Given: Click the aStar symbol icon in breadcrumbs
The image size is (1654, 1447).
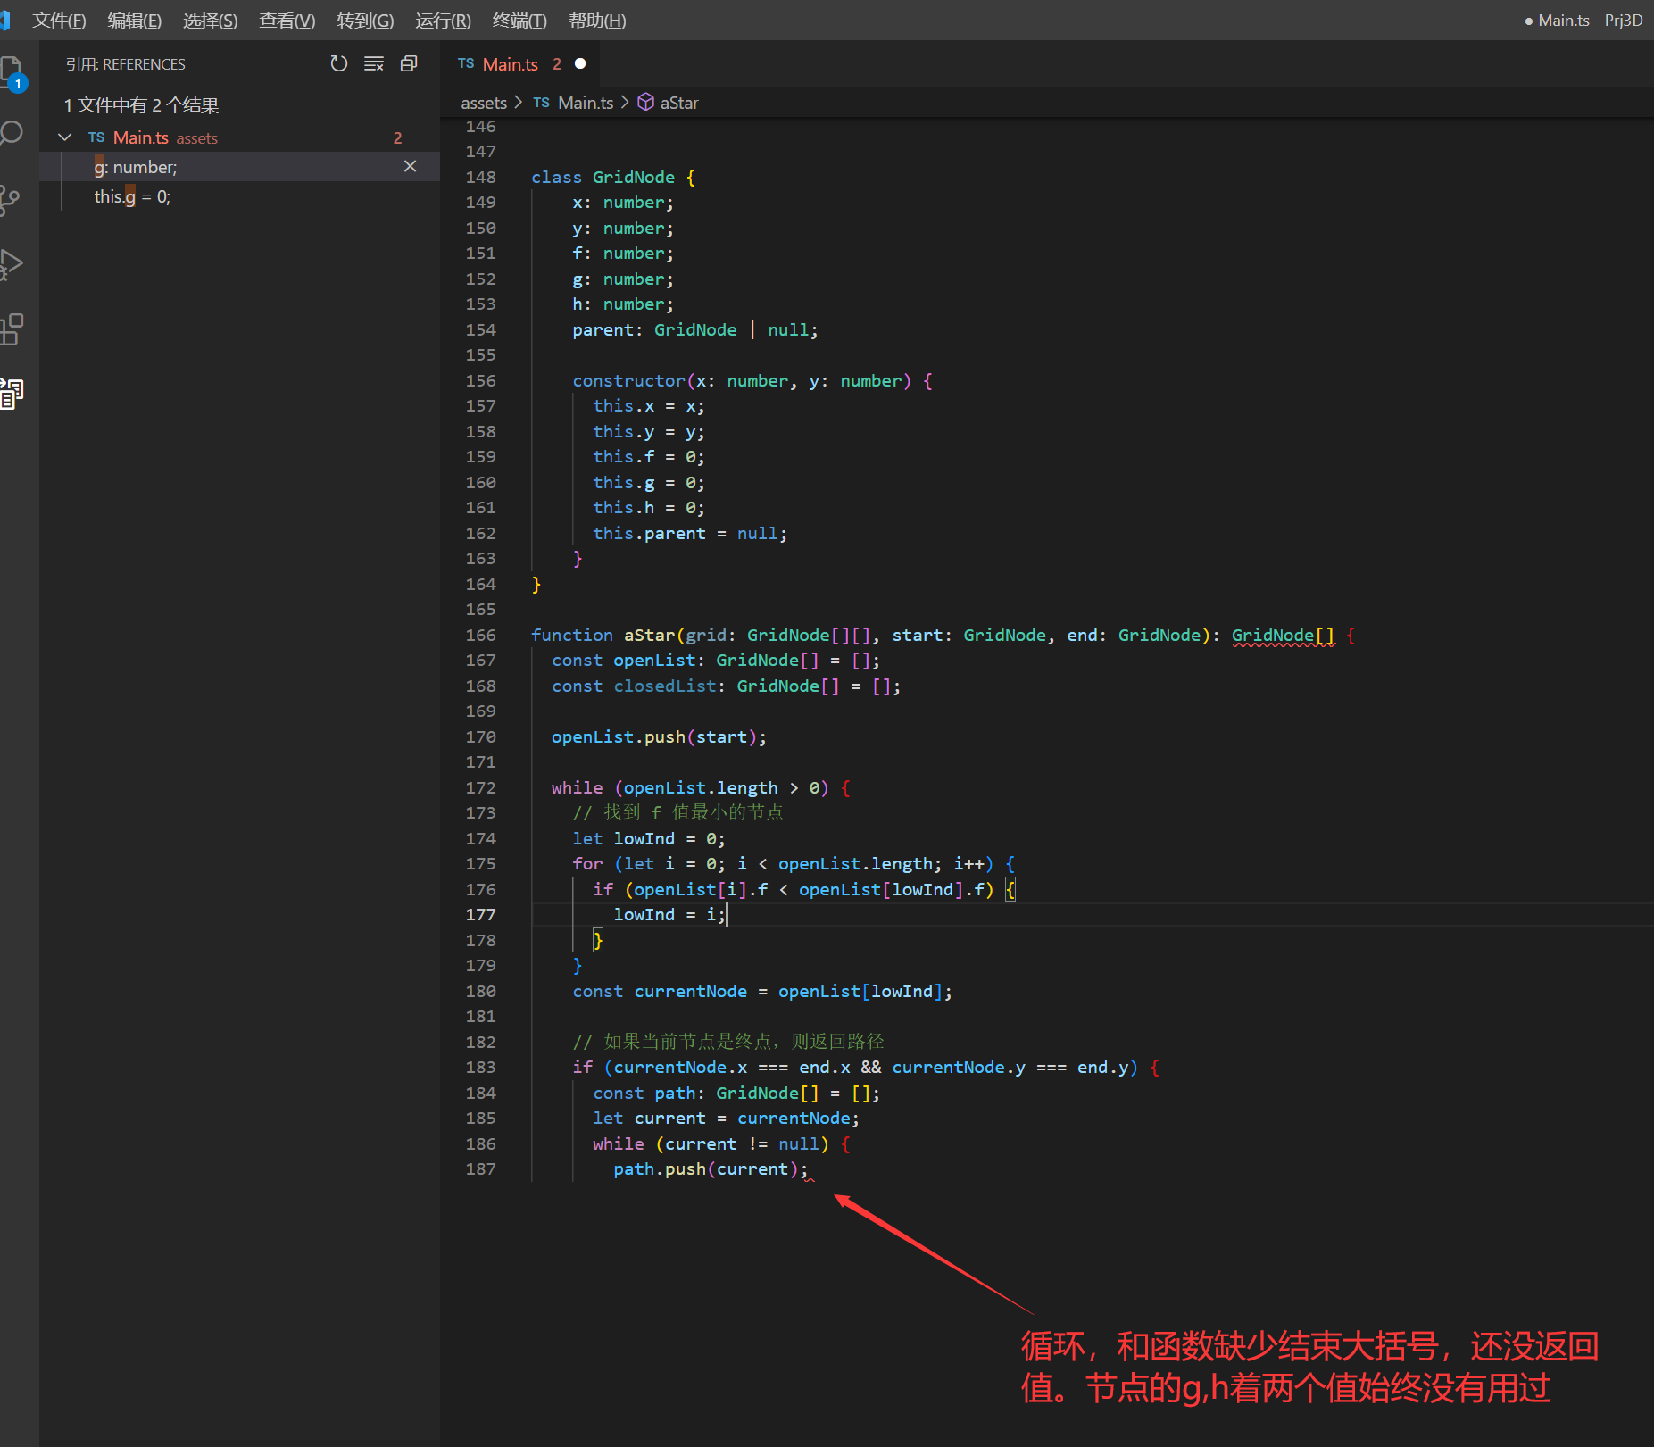Looking at the screenshot, I should click(x=645, y=103).
